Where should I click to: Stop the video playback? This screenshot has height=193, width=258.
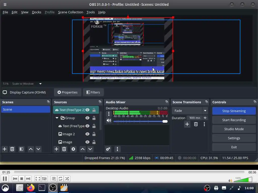pyautogui.click(x=22, y=179)
